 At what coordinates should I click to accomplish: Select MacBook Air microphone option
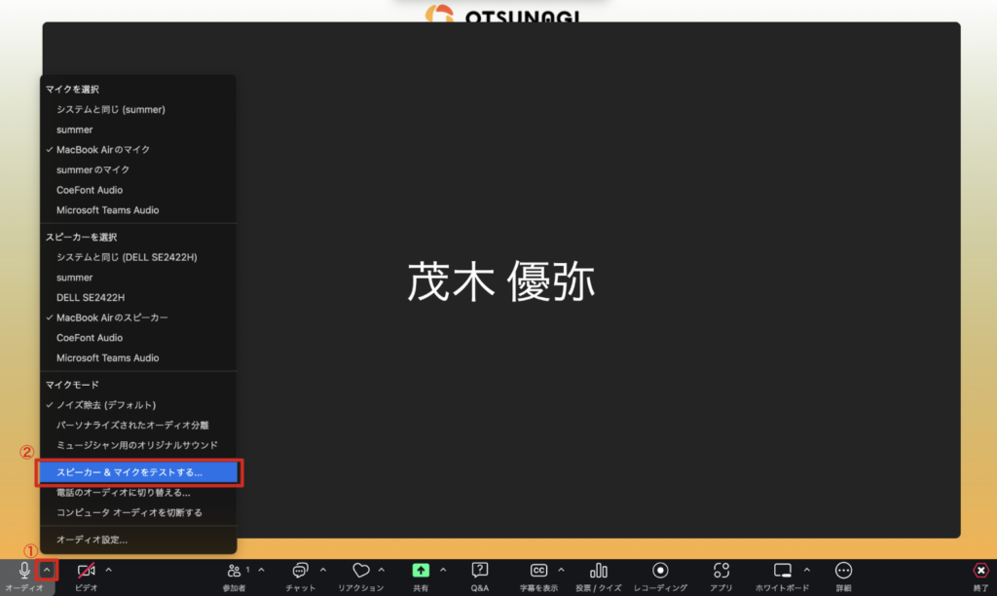click(102, 150)
